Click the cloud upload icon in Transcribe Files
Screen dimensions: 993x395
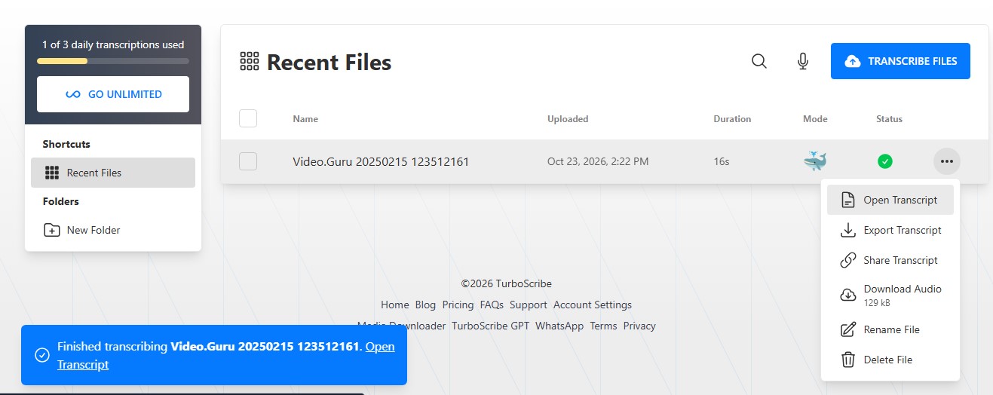tap(852, 61)
